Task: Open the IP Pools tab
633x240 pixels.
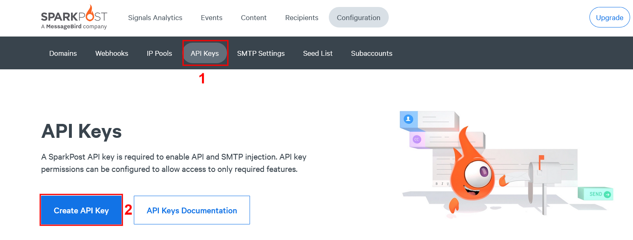Action: point(159,53)
